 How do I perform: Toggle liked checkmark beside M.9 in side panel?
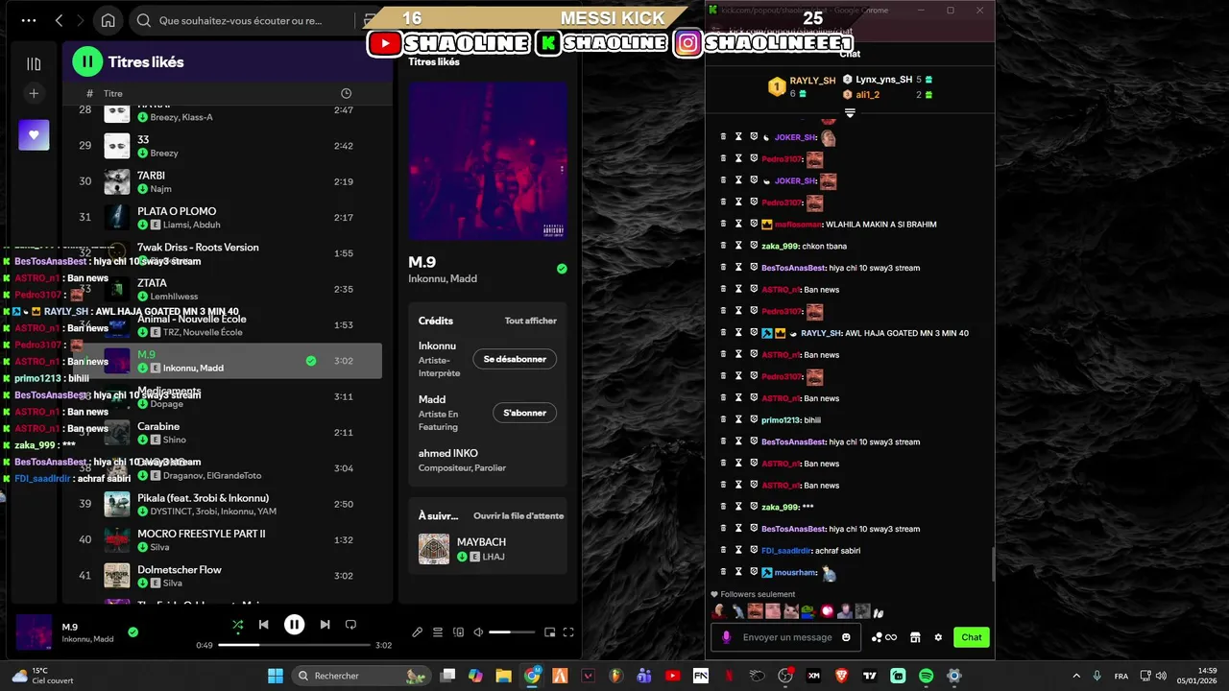[x=562, y=269]
